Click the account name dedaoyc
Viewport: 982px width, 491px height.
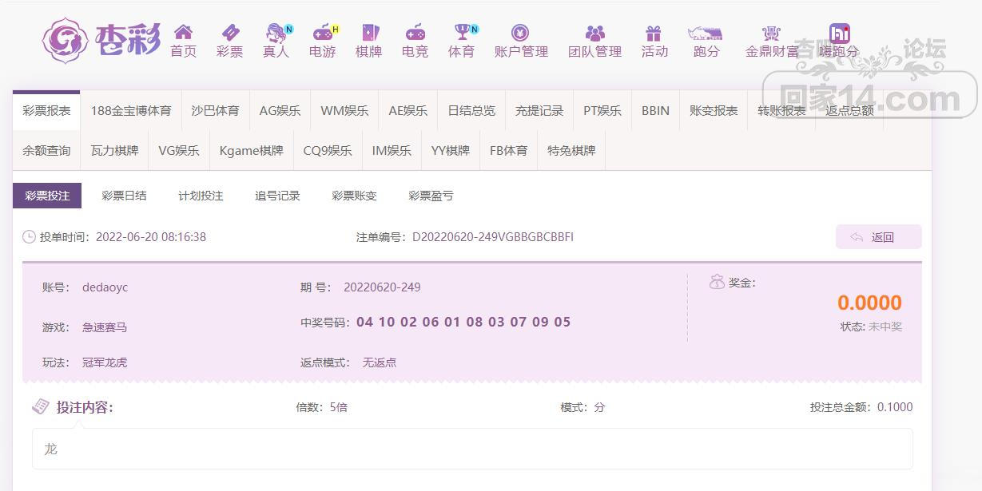[x=105, y=287]
